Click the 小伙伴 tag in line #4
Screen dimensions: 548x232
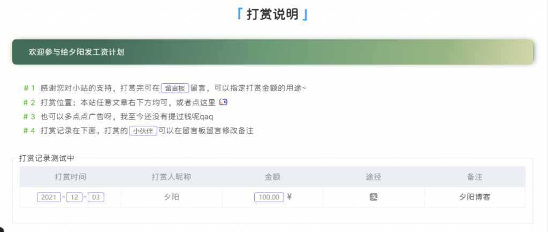[x=143, y=131]
